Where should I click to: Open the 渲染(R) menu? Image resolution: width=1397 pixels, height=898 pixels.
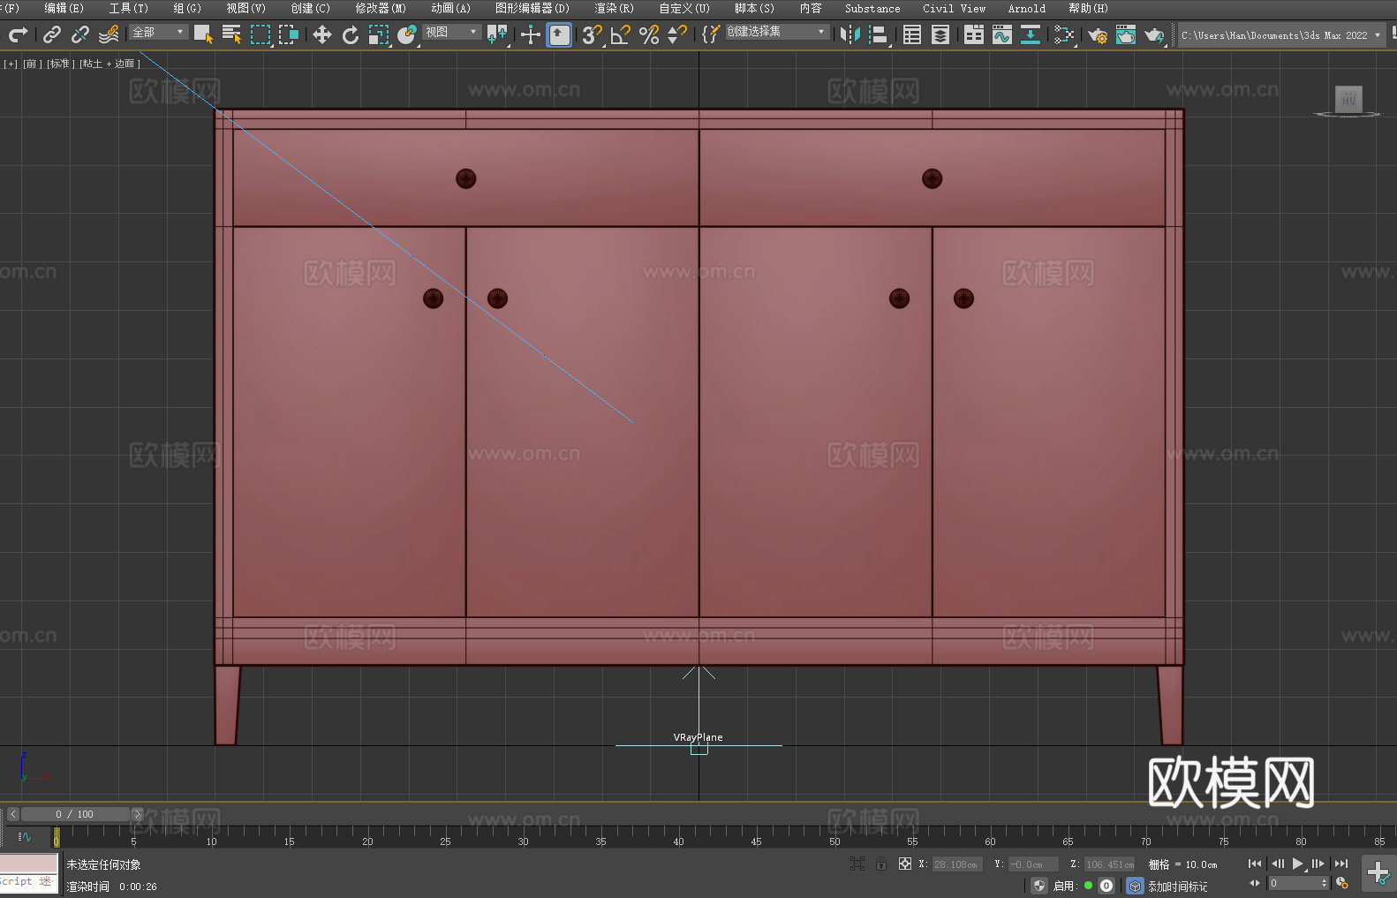[614, 8]
